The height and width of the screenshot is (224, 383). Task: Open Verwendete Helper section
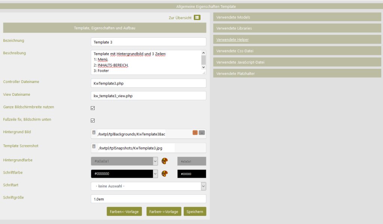click(232, 40)
